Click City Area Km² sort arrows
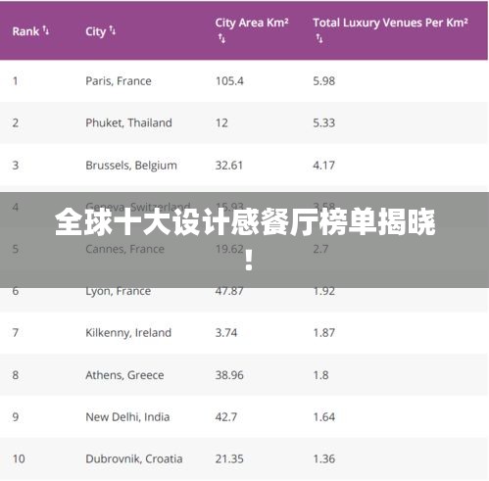Image resolution: width=489 pixels, height=481 pixels. 221,38
